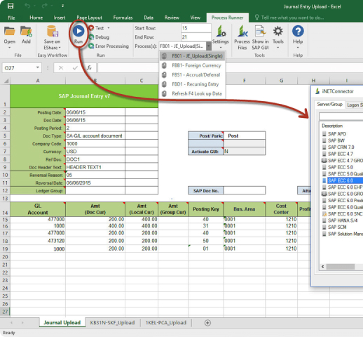Viewport: 363px width, 337px height.
Task: Select SAP APO in iNETConnector list
Action: (x=336, y=134)
